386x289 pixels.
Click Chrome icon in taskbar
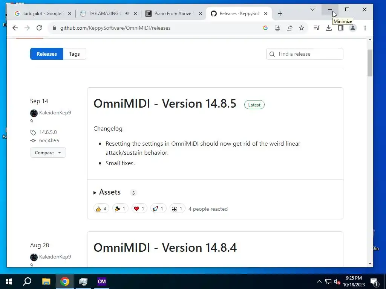[64, 281]
